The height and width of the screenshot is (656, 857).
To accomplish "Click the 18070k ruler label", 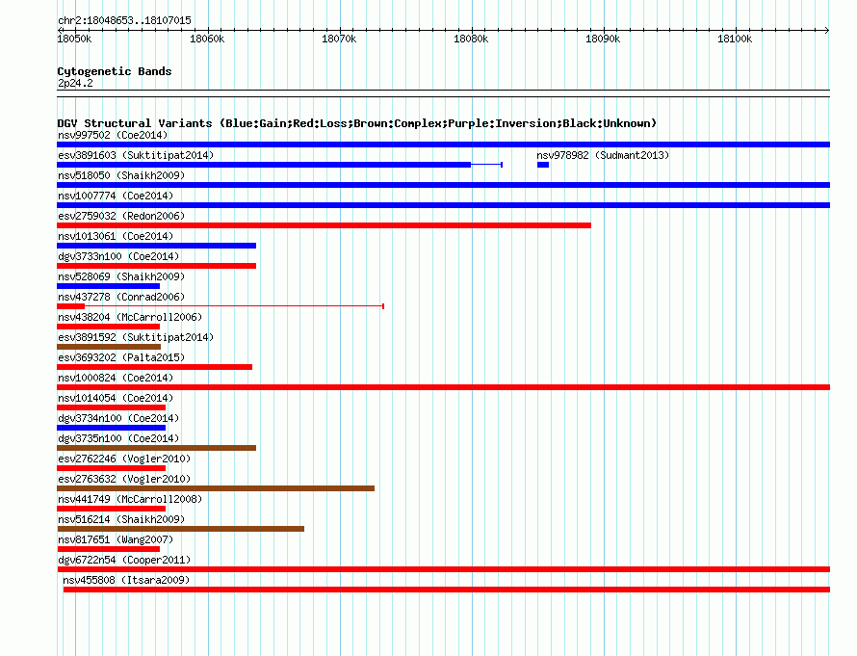I will (x=339, y=39).
